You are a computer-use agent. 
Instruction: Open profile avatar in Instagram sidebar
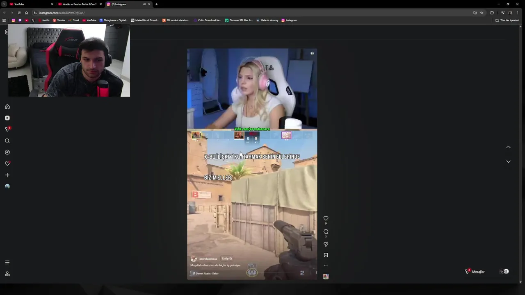point(7,186)
